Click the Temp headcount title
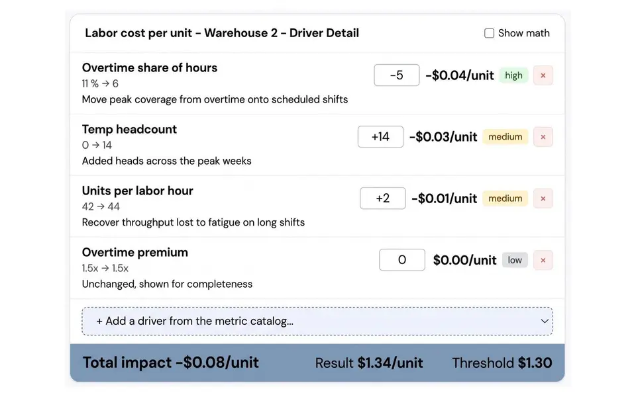 pyautogui.click(x=129, y=129)
